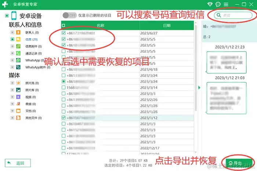
Task: Click into the 查找 search field
Action: 233,15
